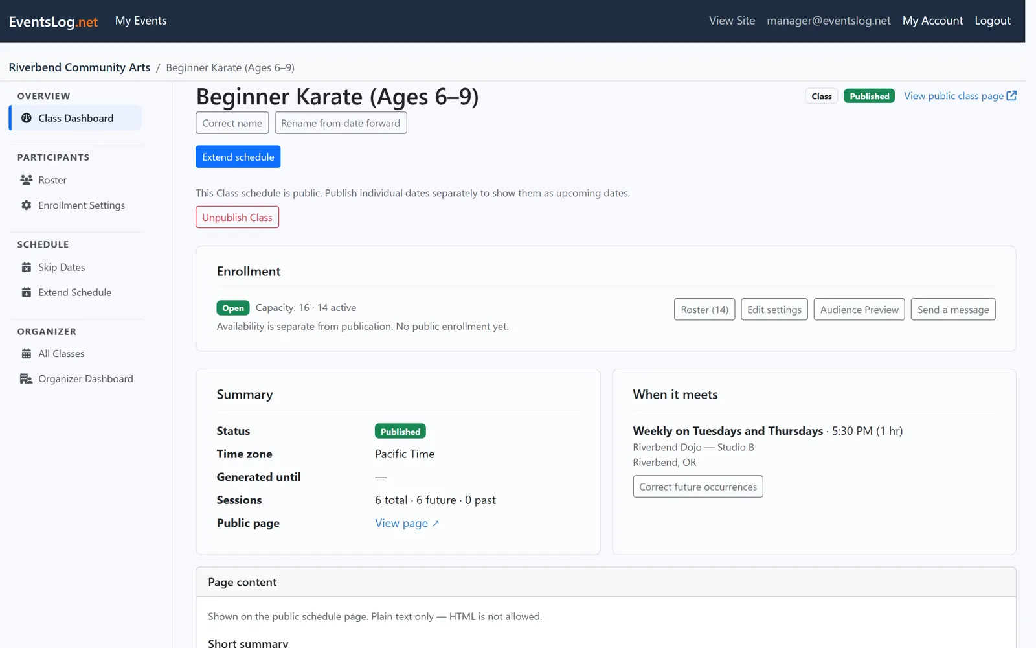Click the Organizer Dashboard building icon
Screen dimensions: 1036x648
(x=27, y=378)
